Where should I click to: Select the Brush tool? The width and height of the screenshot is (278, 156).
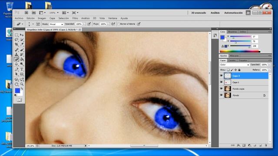[x=22, y=50]
